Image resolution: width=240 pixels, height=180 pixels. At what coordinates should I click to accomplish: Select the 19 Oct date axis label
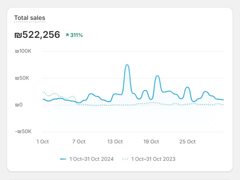(x=151, y=142)
